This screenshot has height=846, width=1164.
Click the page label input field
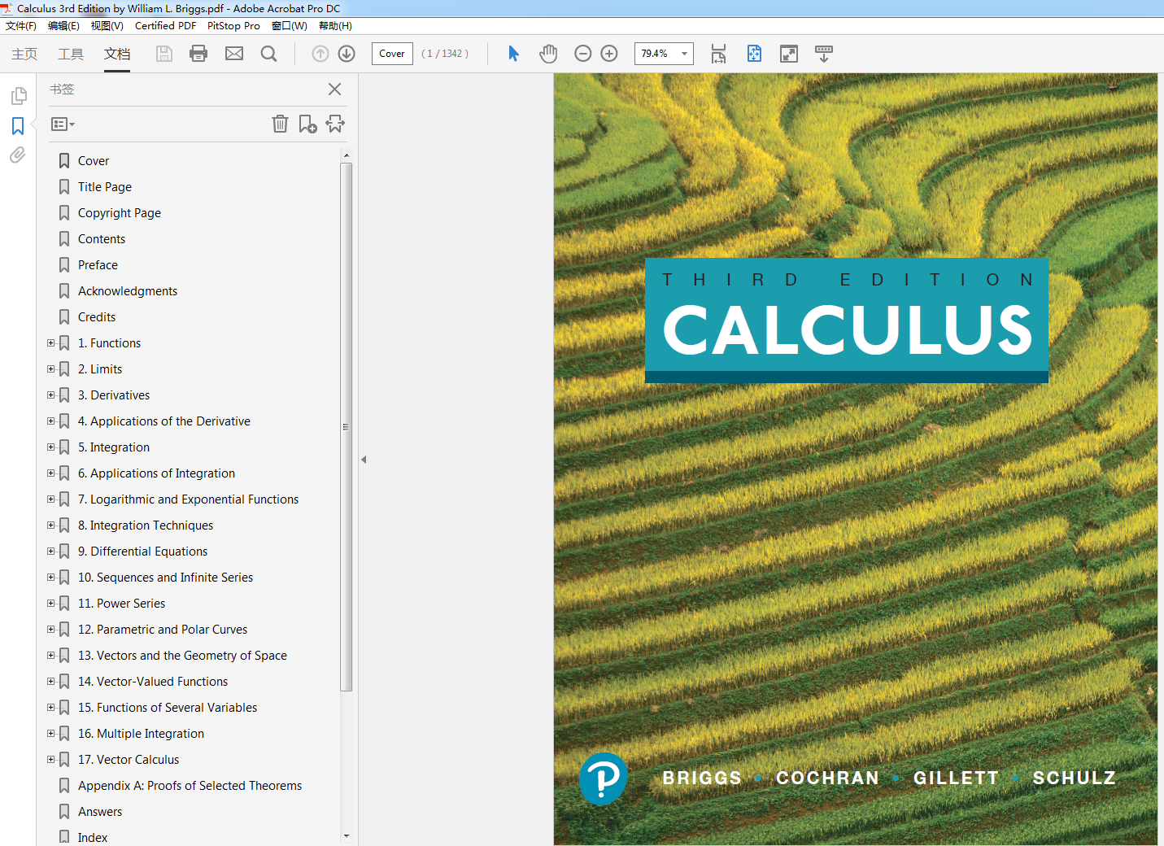coord(392,54)
